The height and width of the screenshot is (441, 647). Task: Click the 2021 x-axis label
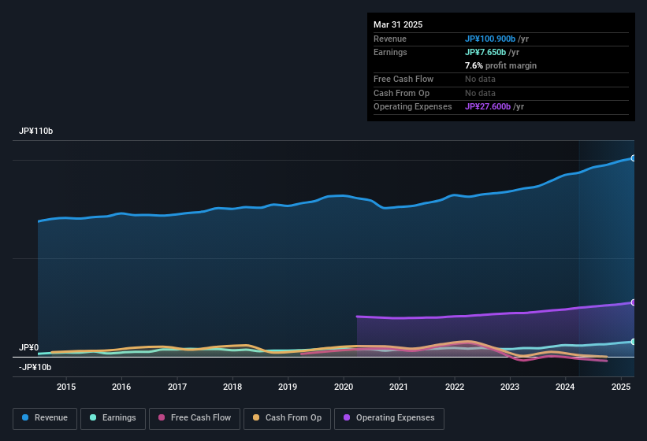tap(399, 387)
